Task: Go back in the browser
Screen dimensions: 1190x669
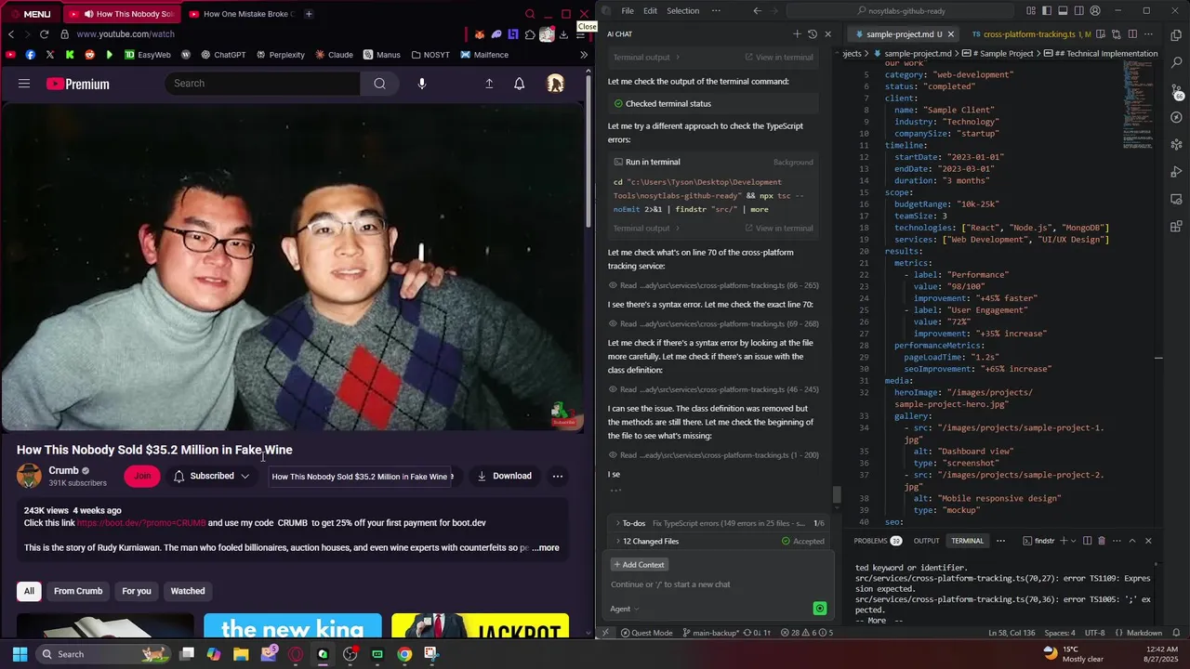Action: 11,34
